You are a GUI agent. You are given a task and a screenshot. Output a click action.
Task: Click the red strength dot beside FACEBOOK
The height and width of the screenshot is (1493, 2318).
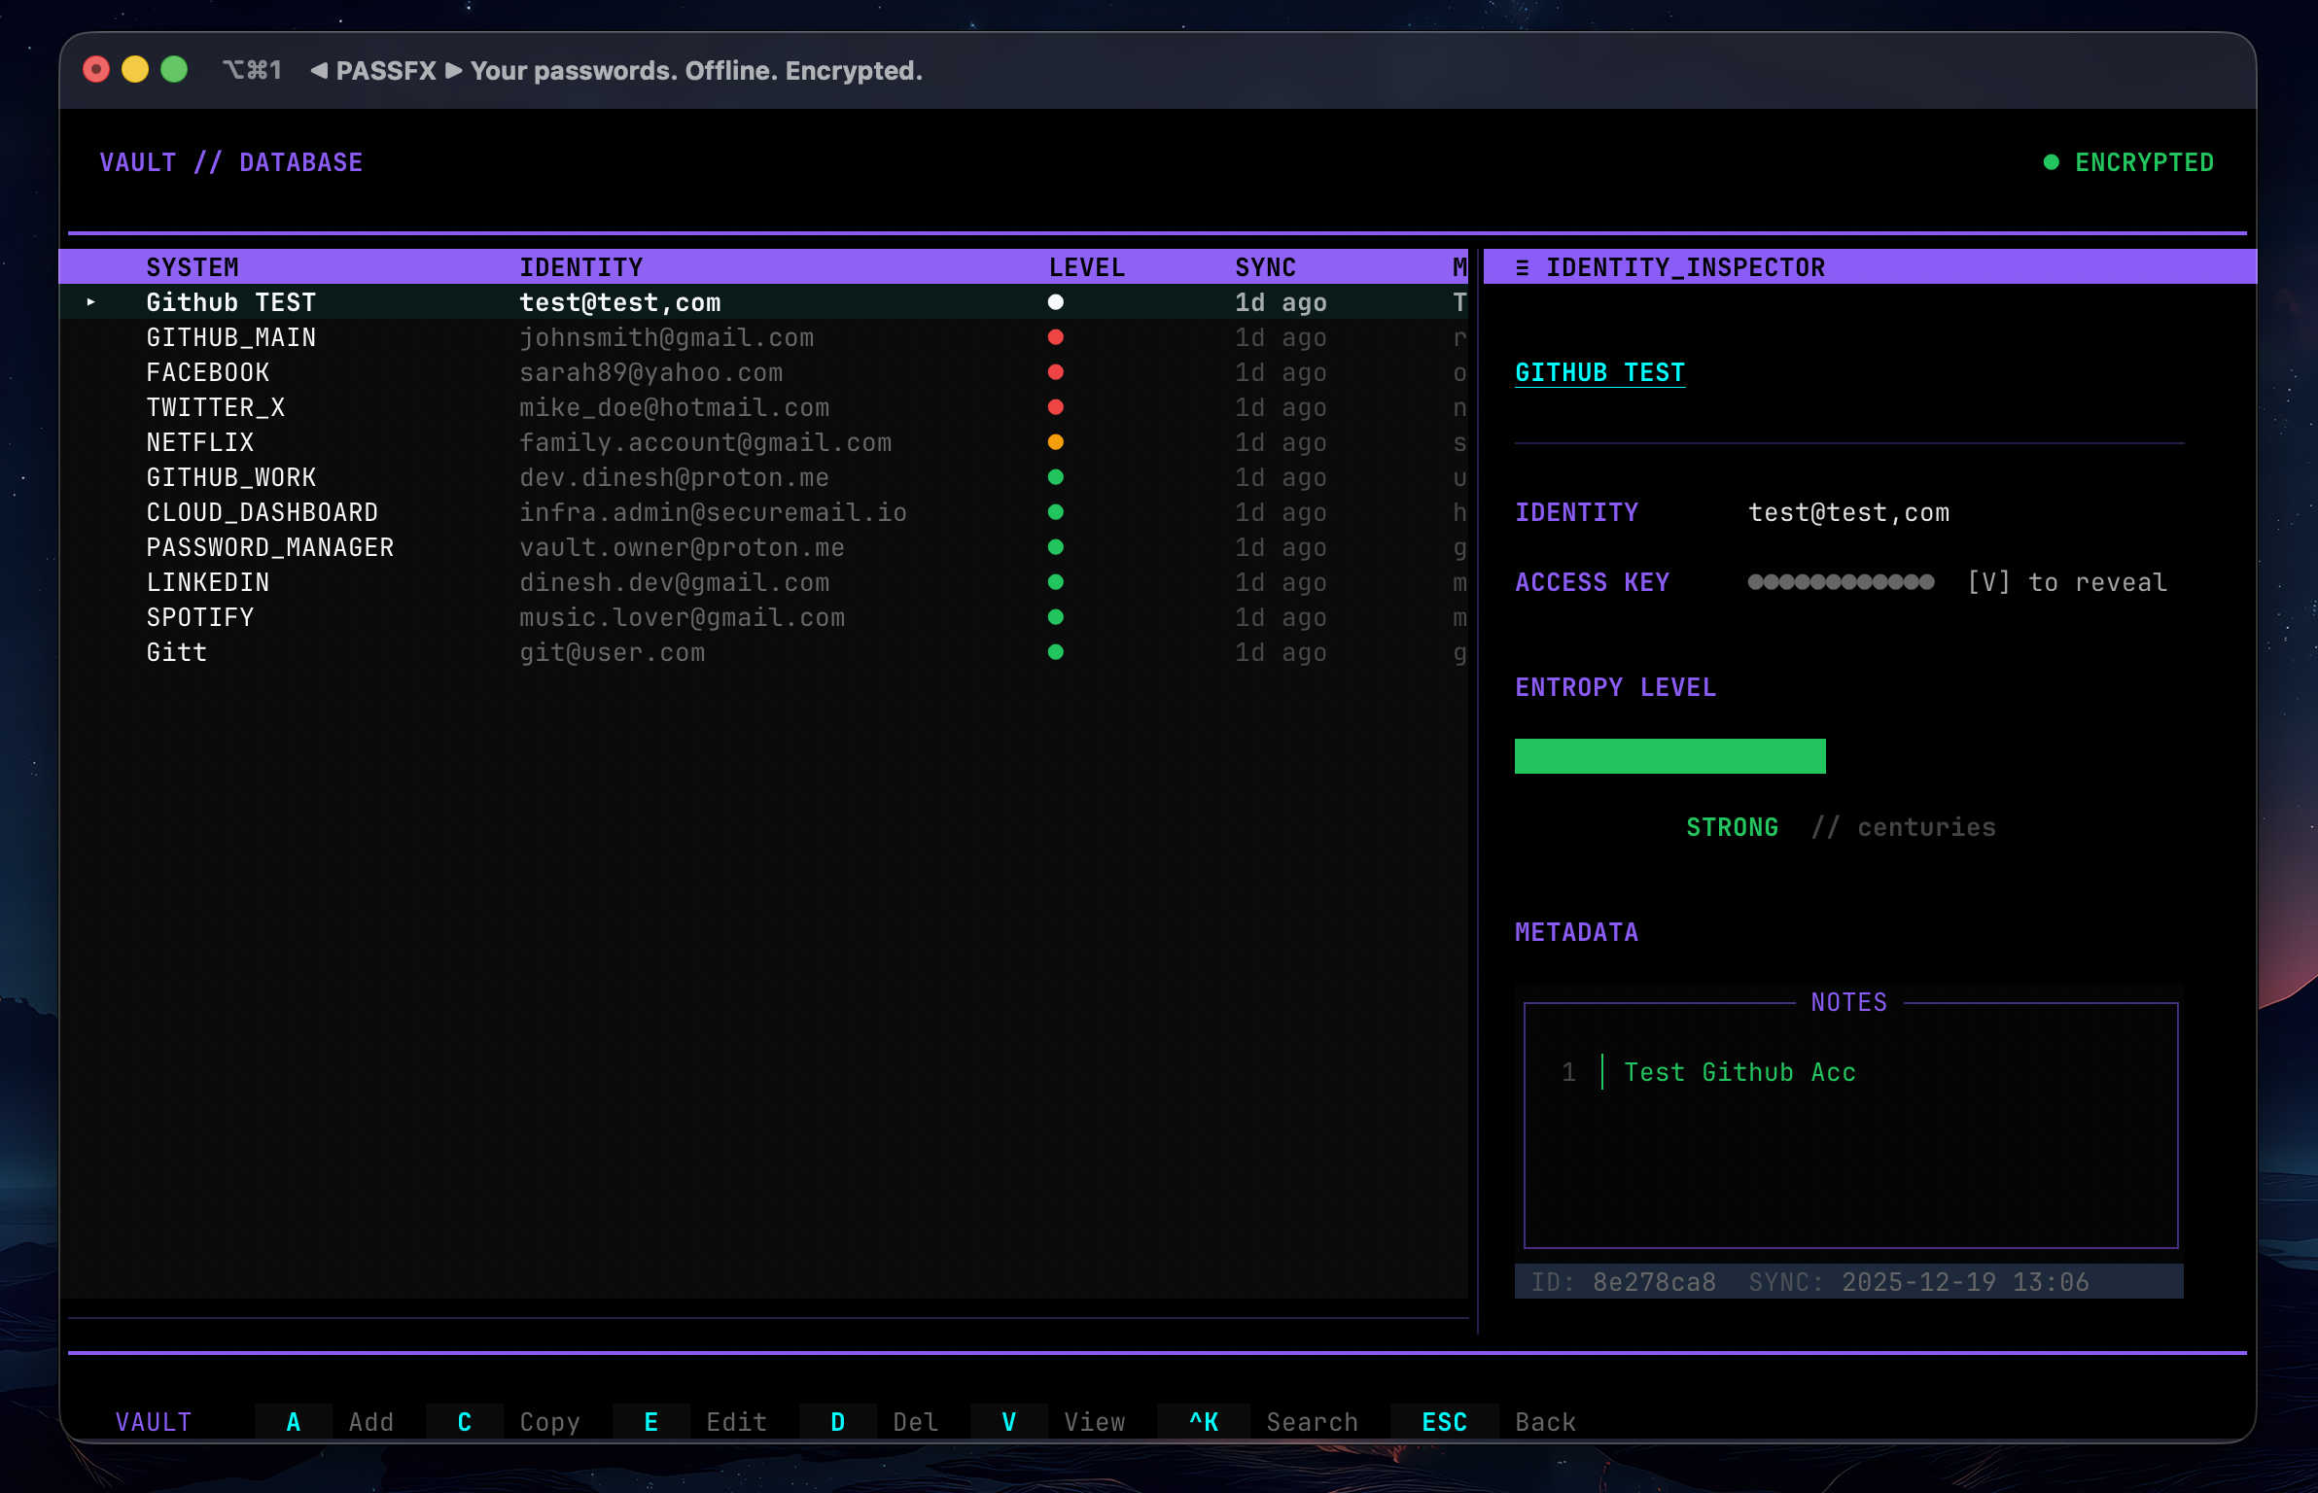click(1056, 372)
